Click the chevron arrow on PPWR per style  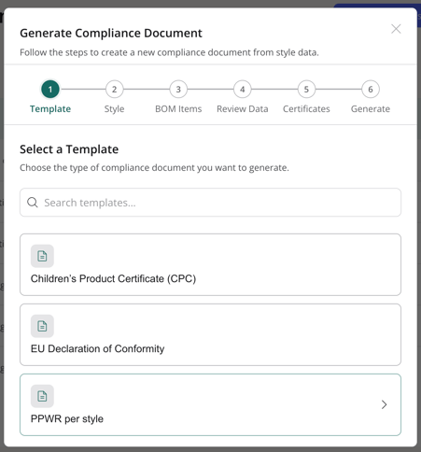tap(385, 404)
